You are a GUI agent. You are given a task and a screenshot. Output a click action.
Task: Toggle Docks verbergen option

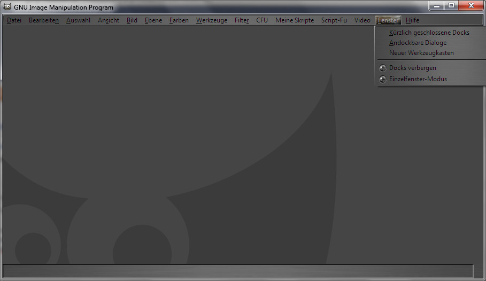[431, 68]
